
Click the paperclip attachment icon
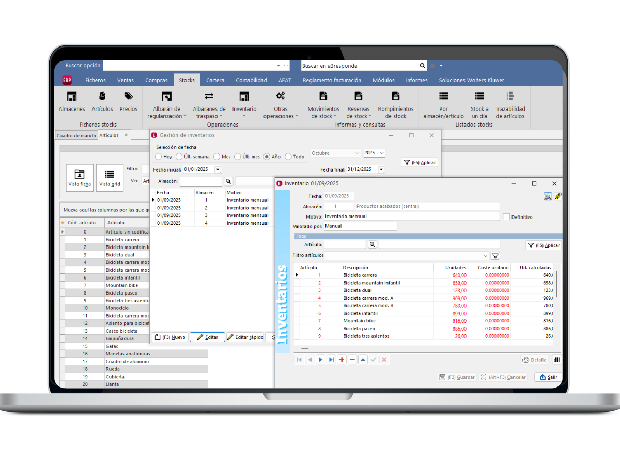pos(558,196)
